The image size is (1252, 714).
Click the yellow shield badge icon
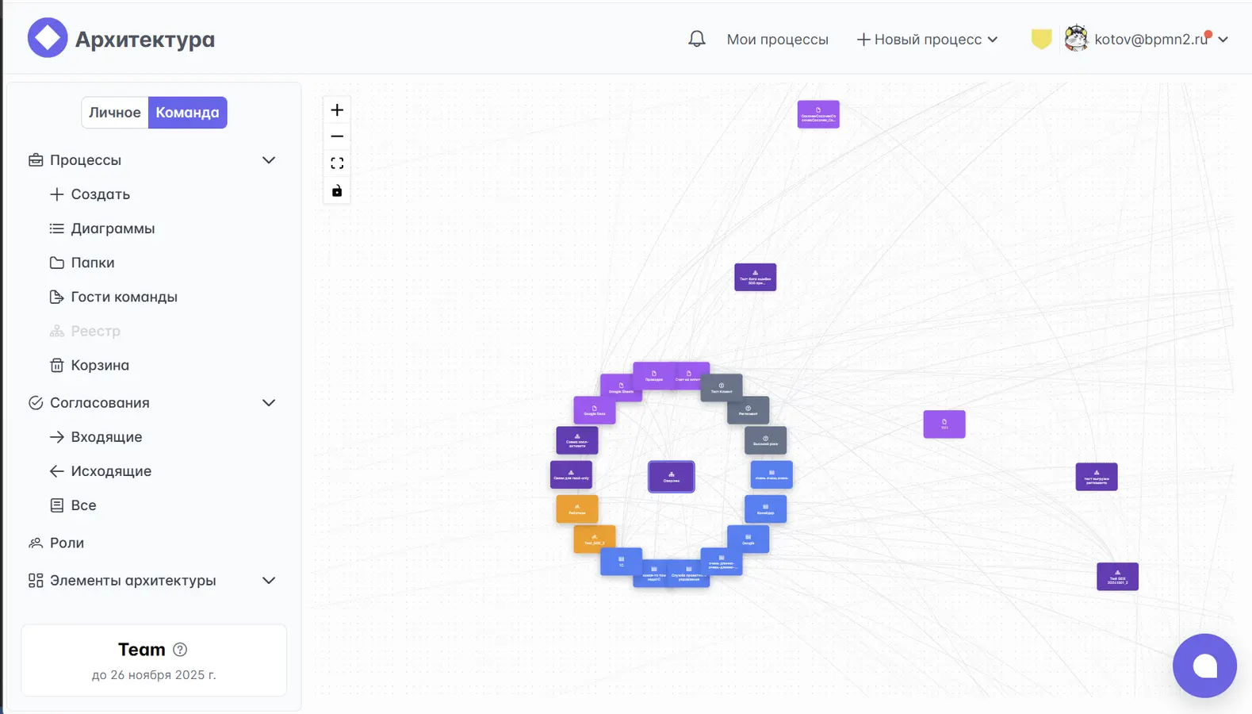pyautogui.click(x=1041, y=39)
